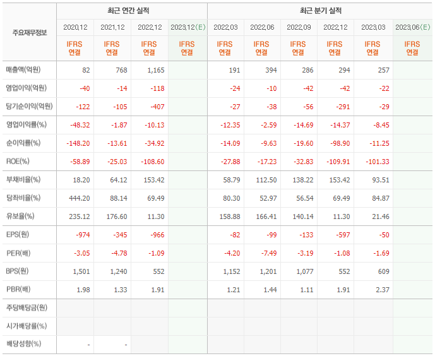The width and height of the screenshot is (435, 356).
Task: Click the net income value -122
Action: click(83, 107)
